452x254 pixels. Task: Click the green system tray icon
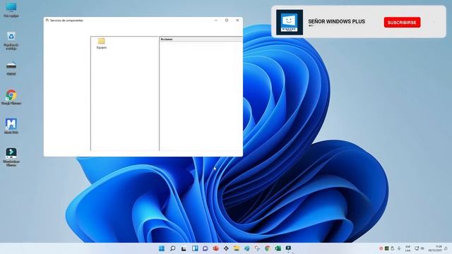387,248
